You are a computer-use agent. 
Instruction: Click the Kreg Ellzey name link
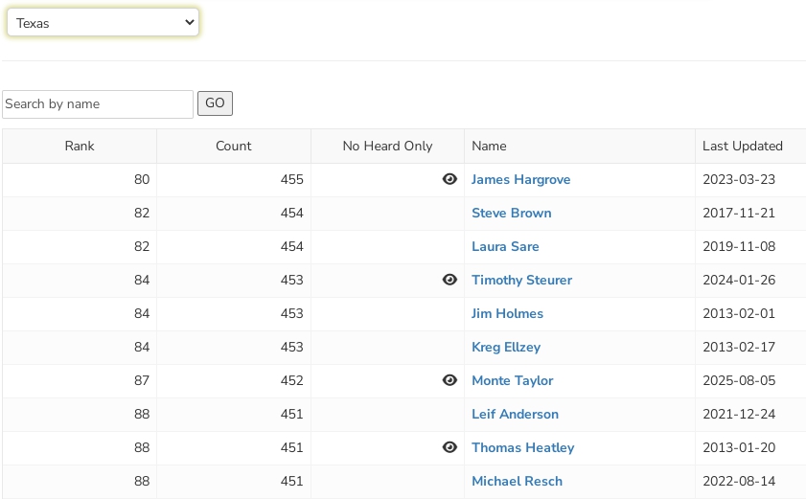pos(506,348)
